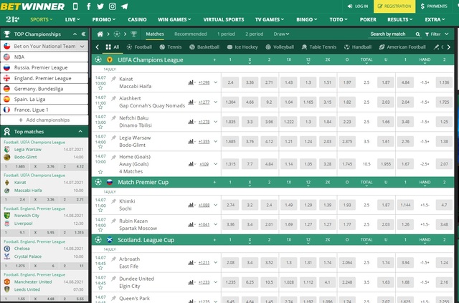Open the Telegram paper-plane icon
Screen dimensions: 459x303
point(124,6)
